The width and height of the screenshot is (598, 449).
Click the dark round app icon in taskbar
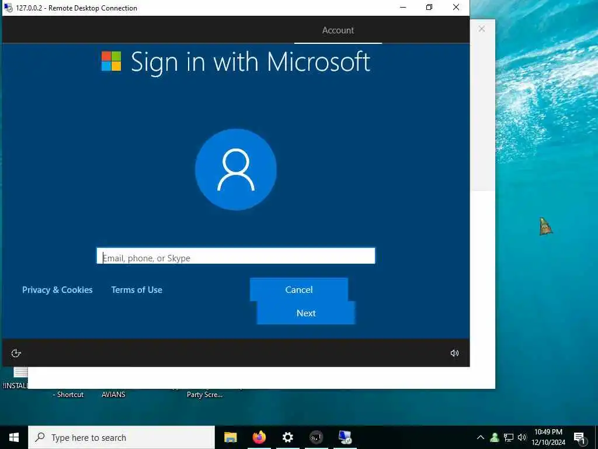coord(316,437)
